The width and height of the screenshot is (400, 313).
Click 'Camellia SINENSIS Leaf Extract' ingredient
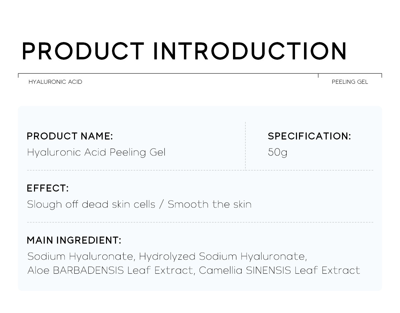click(279, 270)
